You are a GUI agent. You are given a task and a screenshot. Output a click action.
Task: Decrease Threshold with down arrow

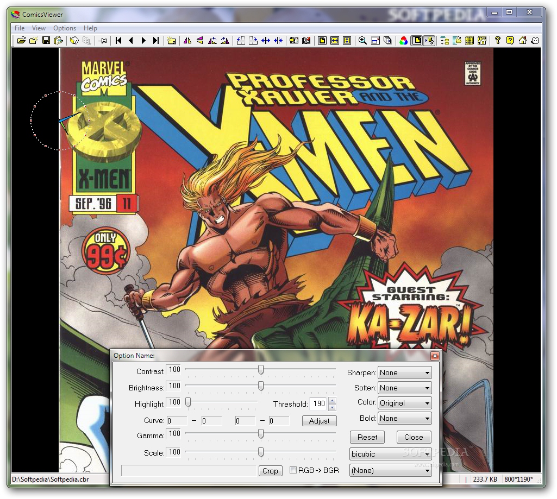pos(332,407)
